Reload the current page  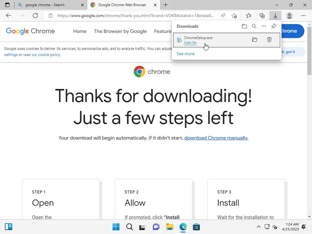pos(35,16)
